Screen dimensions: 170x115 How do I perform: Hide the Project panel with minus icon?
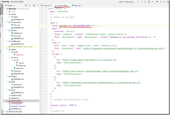point(37,6)
